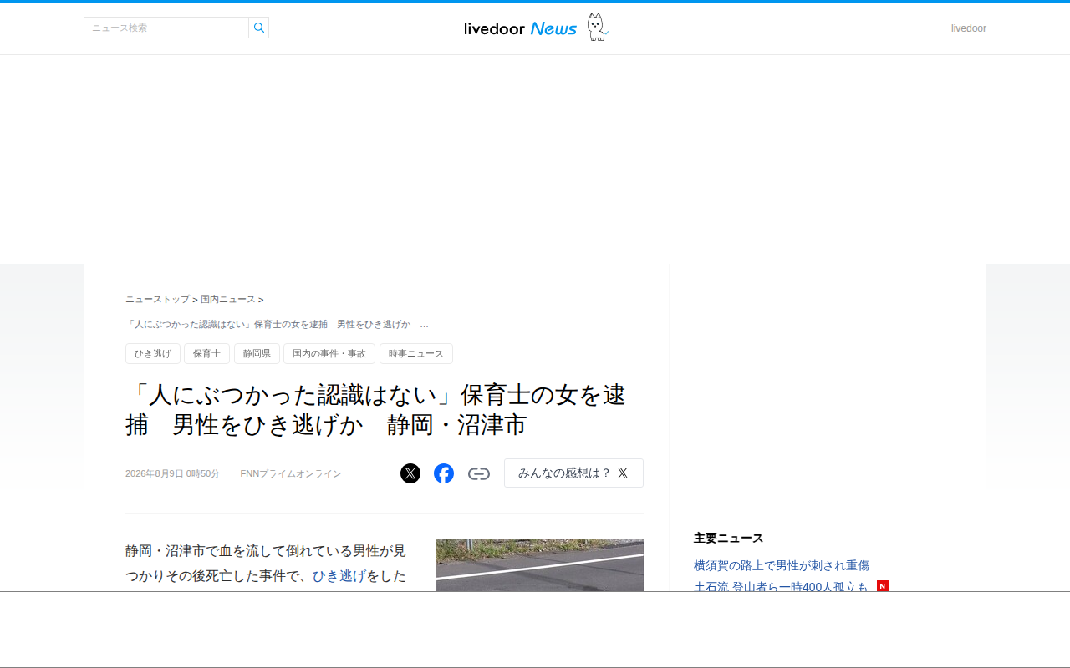Go to 国内ニュース breadcrumb
Viewport: 1070px width, 668px height.
(228, 299)
